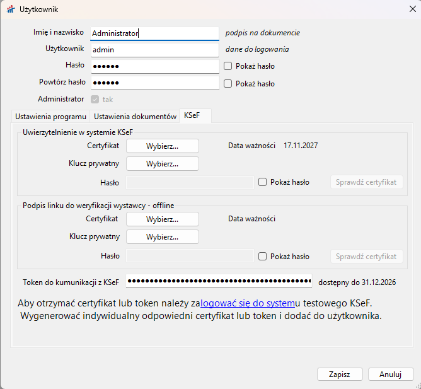The height and width of the screenshot is (389, 421).
Task: Choose Certyfikat for the offline link signature
Action: pos(163,219)
